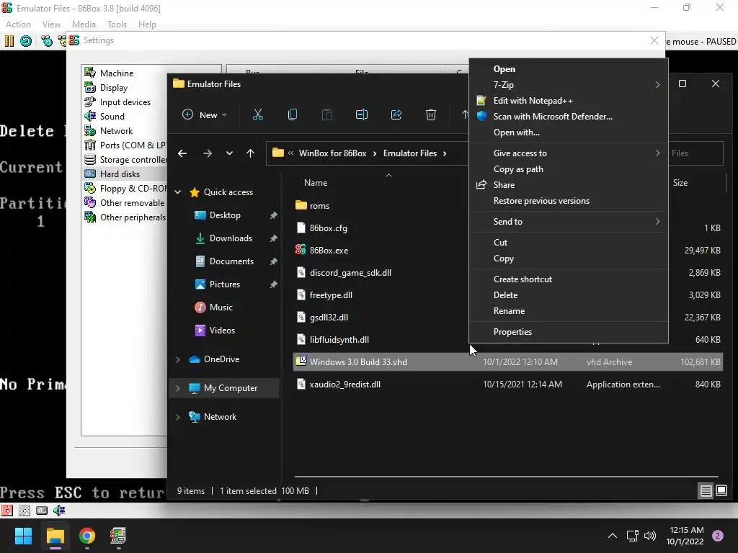
Task: Click the Copy icon in Explorer toolbar
Action: (293, 114)
